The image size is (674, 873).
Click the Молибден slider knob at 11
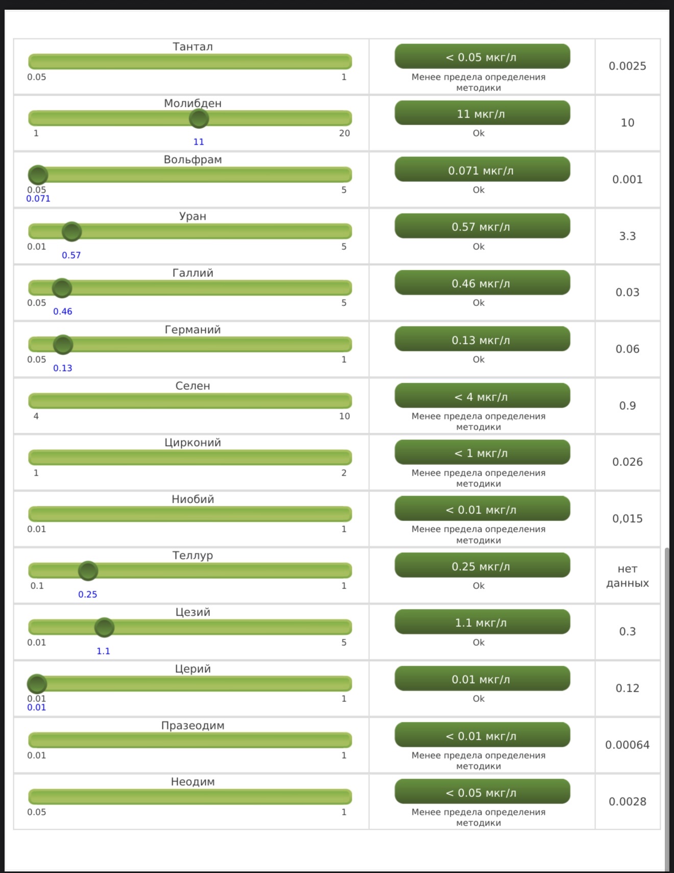click(x=199, y=119)
